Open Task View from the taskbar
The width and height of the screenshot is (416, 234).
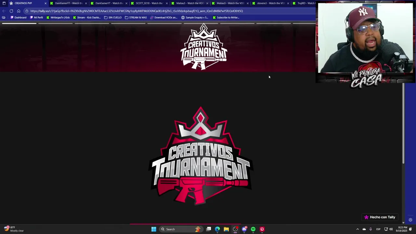[209, 229]
